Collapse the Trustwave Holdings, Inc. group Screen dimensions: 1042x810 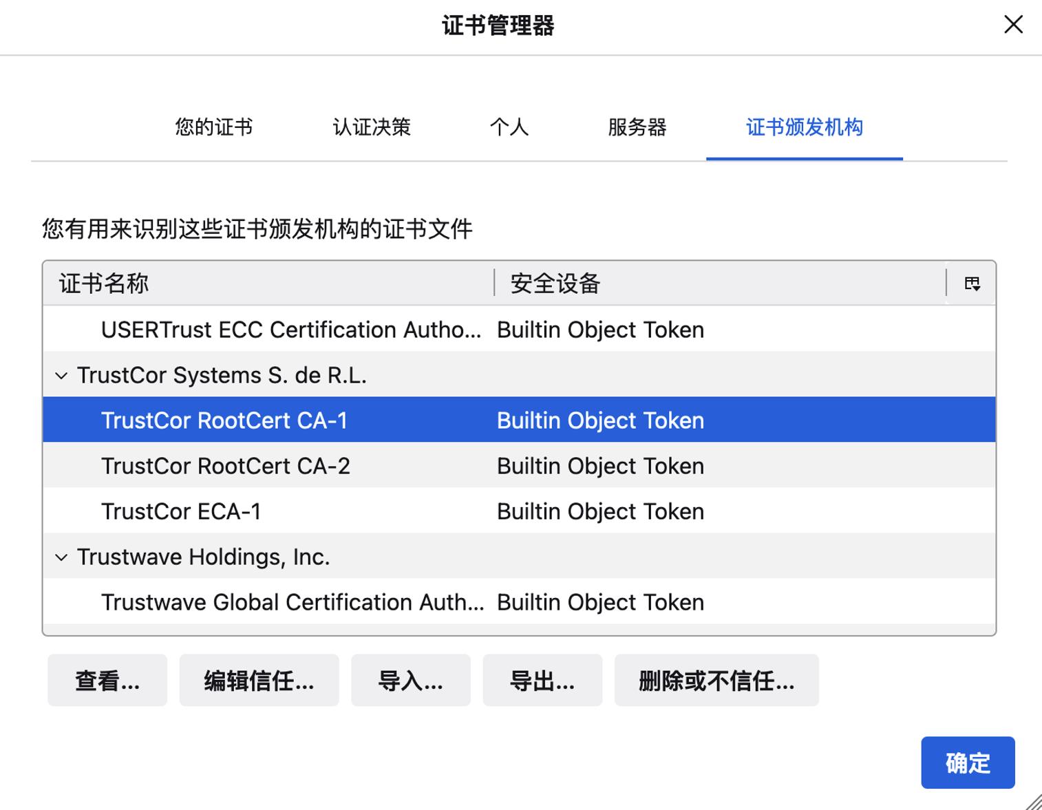[x=61, y=557]
